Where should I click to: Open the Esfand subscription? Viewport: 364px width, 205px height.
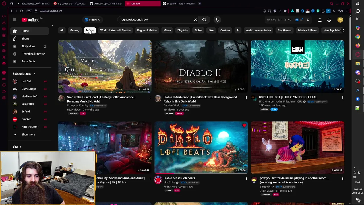coord(30,112)
